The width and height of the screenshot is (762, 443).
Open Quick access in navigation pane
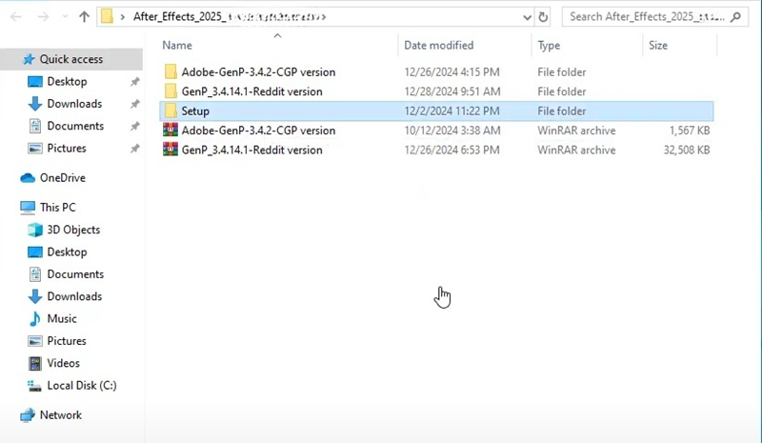pos(70,59)
